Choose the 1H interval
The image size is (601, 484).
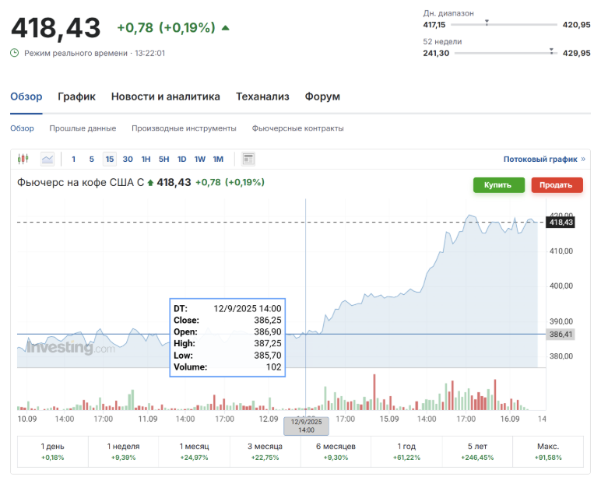tap(146, 159)
